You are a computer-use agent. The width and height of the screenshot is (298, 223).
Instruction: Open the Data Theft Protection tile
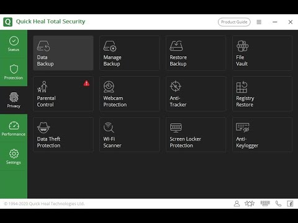[x=63, y=134]
